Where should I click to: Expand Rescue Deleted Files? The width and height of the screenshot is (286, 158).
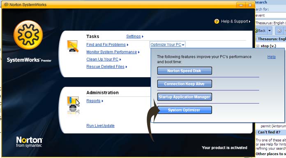(107, 67)
